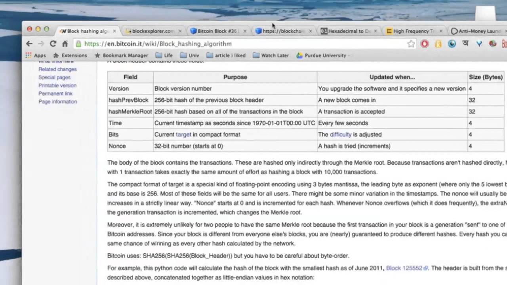Select the hashPrevBlock field cell
The width and height of the screenshot is (507, 285).
(x=130, y=100)
